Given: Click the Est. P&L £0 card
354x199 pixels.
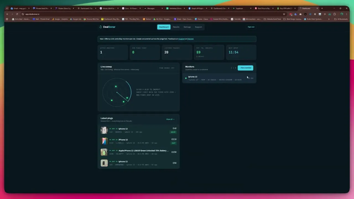Looking at the screenshot, I should [x=209, y=52].
